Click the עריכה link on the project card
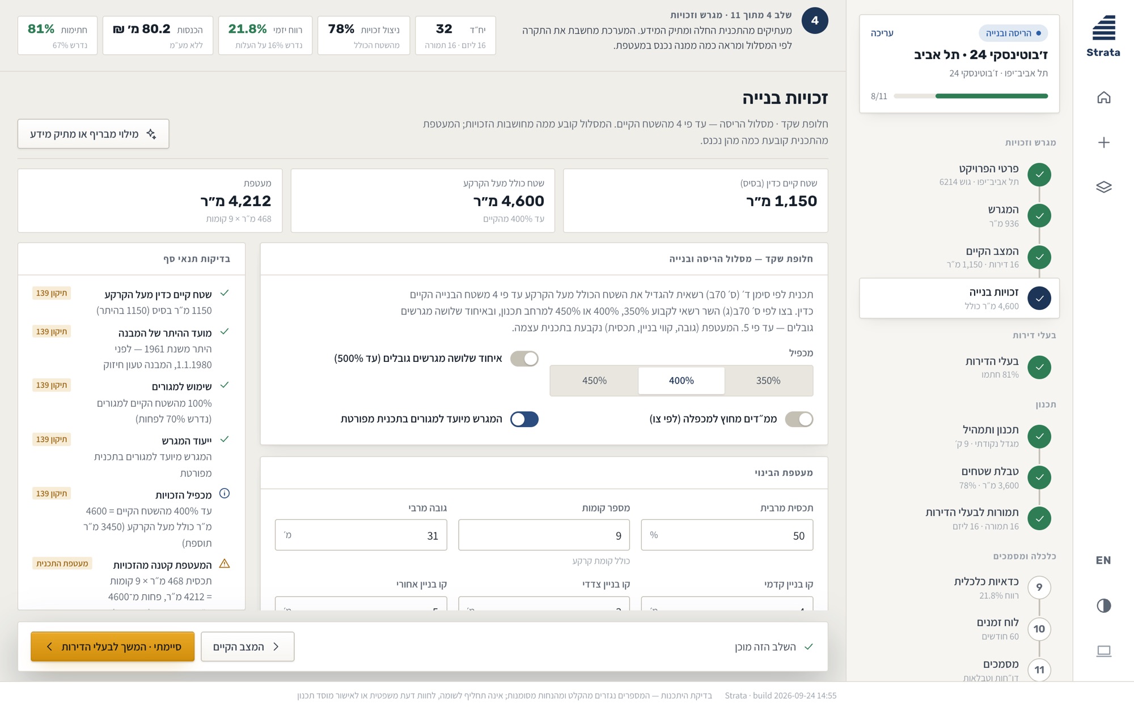 [882, 33]
